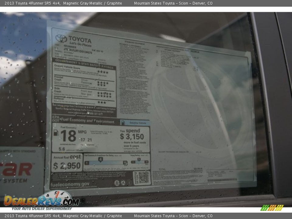
Task: Click the $2,950 annual fuel cost
Action: 67,165
